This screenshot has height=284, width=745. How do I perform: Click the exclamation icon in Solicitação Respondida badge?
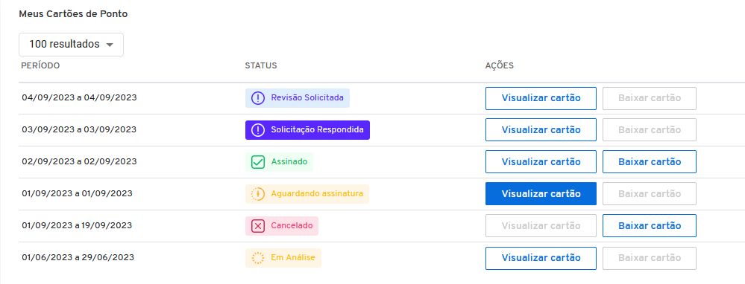(x=257, y=129)
